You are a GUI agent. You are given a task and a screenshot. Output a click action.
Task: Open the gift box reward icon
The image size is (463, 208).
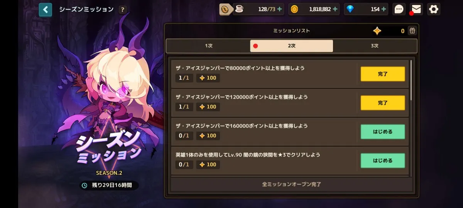(x=412, y=31)
